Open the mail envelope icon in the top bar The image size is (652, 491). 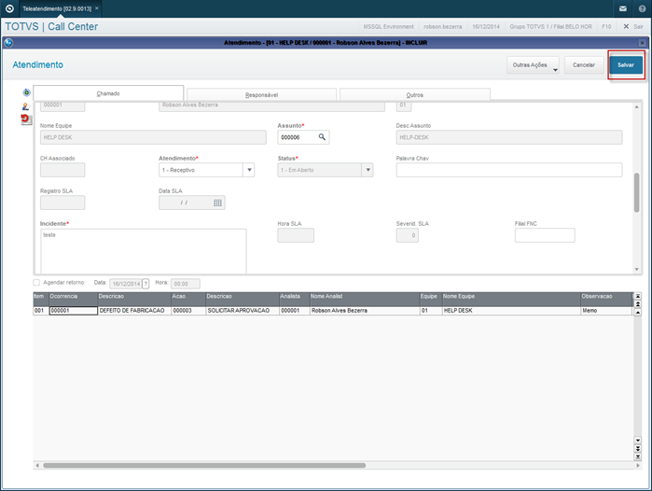coord(622,8)
